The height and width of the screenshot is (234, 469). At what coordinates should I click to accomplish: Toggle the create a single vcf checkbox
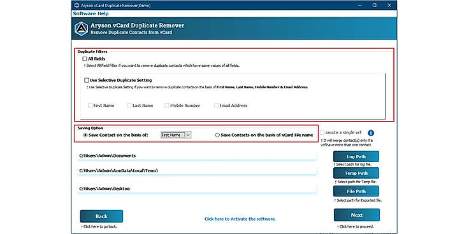coord(322,132)
